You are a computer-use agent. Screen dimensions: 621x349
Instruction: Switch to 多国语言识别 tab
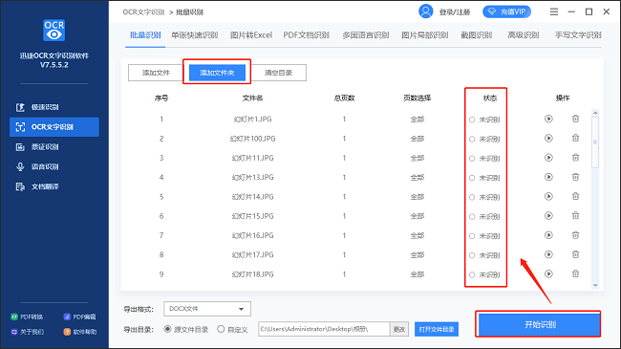click(366, 35)
